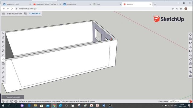The image size is (193, 108).
Task: Switch to the YouTube browser tab
Action: coord(47,4)
